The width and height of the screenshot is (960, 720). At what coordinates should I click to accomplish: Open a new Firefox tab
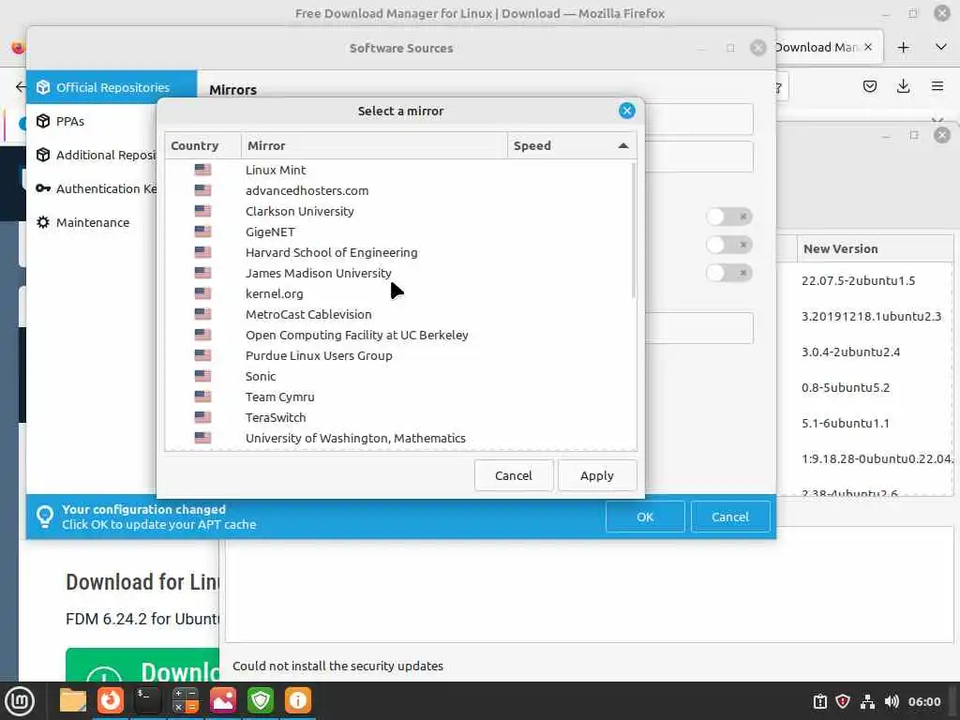click(x=903, y=47)
